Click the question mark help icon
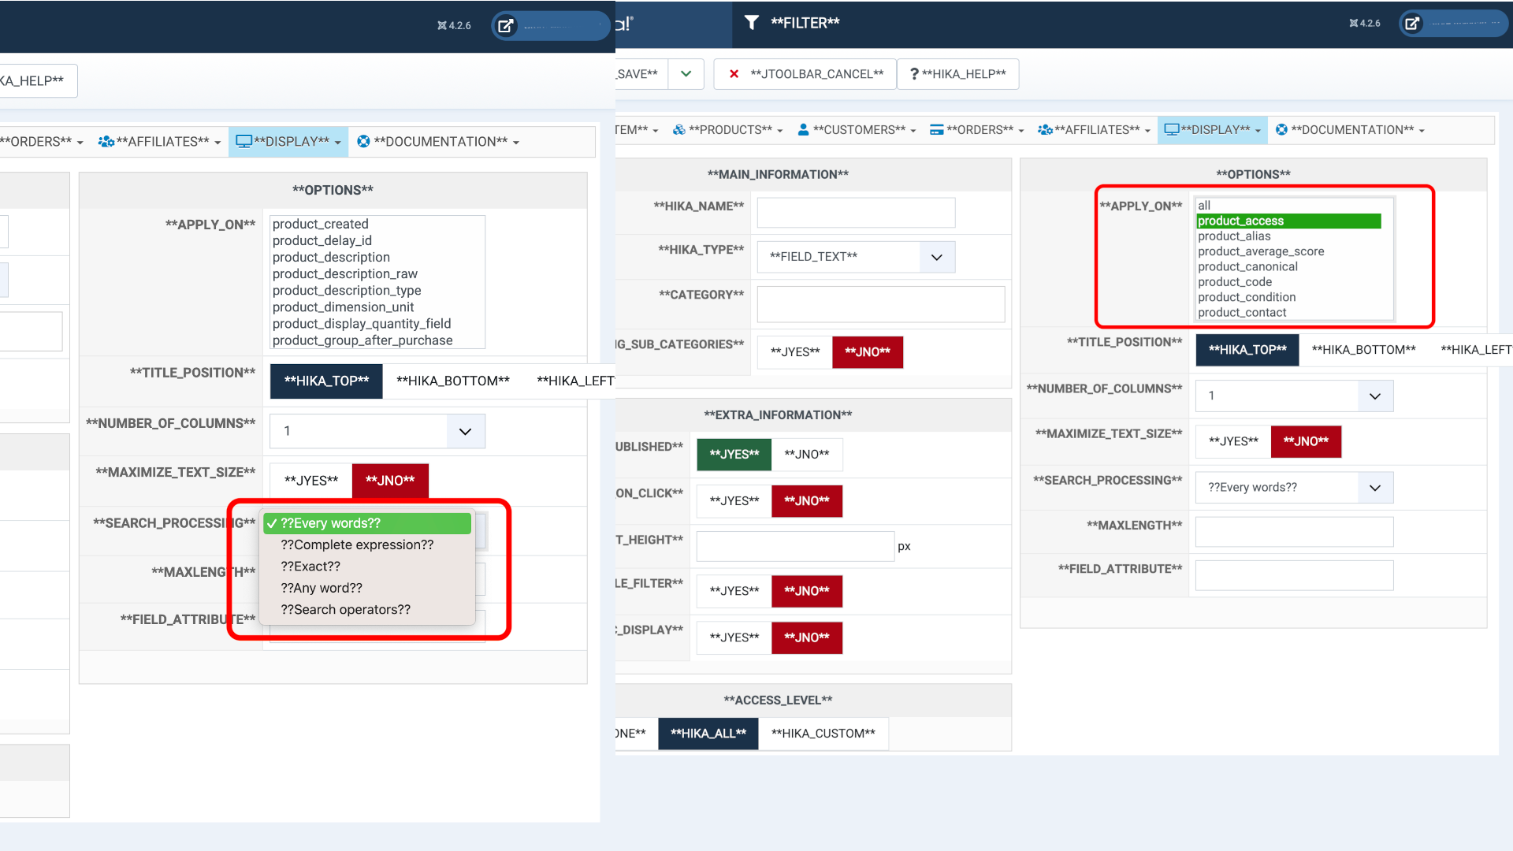Screen dimensions: 1513x851 click(x=914, y=74)
